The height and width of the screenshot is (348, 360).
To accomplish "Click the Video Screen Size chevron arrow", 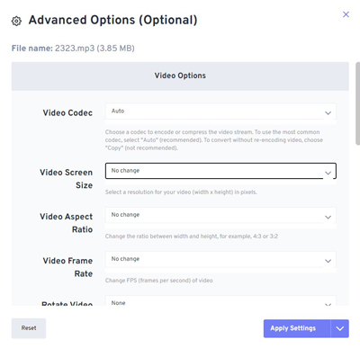I will 328,173.
